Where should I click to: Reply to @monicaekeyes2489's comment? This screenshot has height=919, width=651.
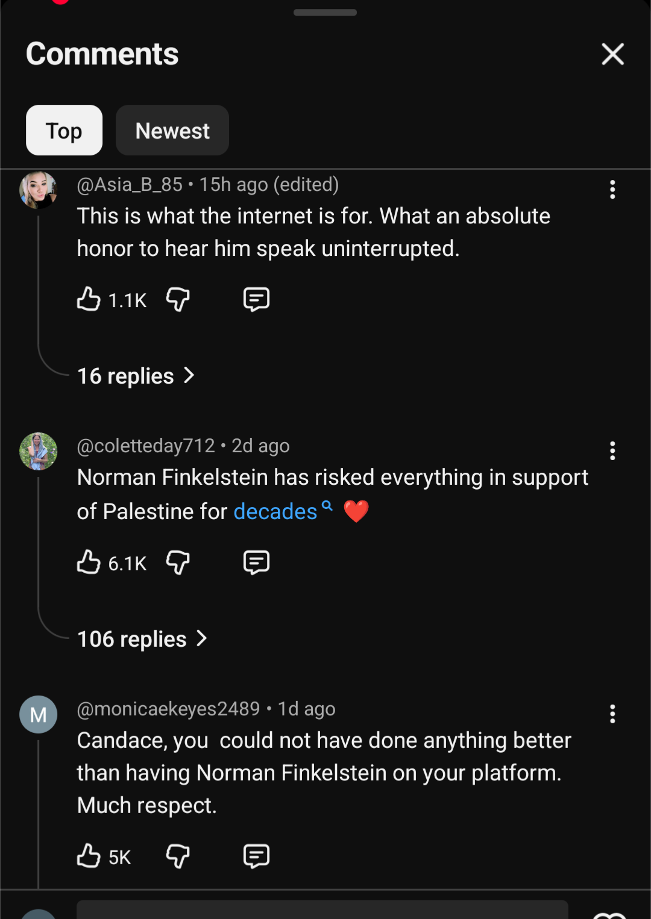[256, 855]
